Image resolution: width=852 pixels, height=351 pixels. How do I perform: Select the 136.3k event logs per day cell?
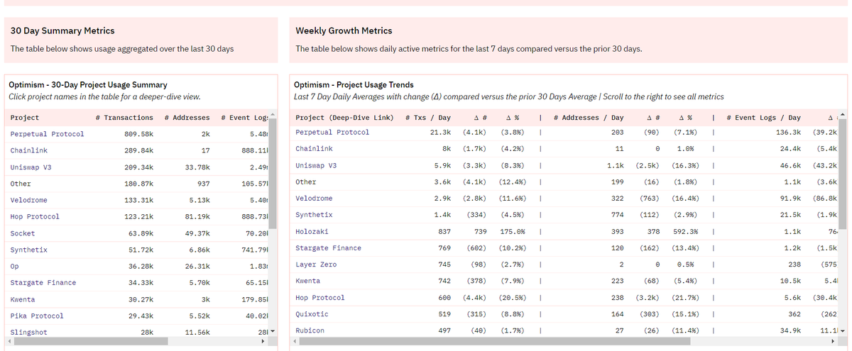point(789,133)
